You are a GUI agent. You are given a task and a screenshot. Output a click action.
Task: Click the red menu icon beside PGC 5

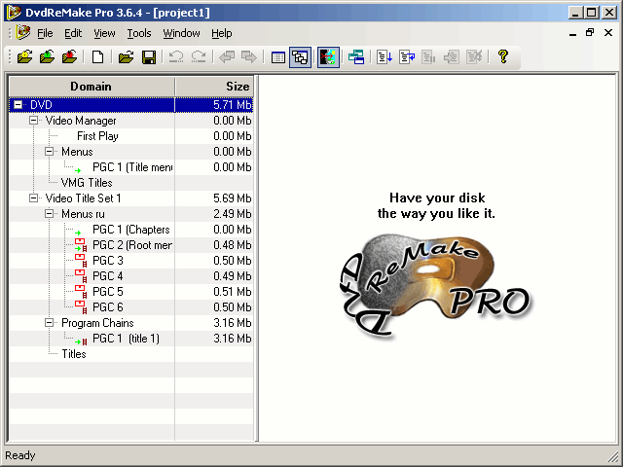[x=81, y=292]
